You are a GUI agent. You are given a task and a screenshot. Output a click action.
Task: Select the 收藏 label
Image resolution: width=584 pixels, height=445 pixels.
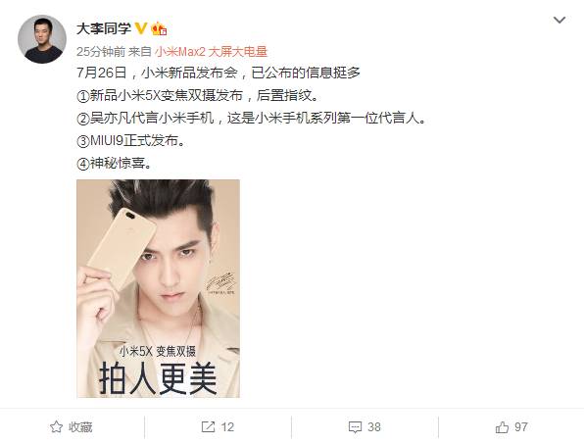pos(80,427)
